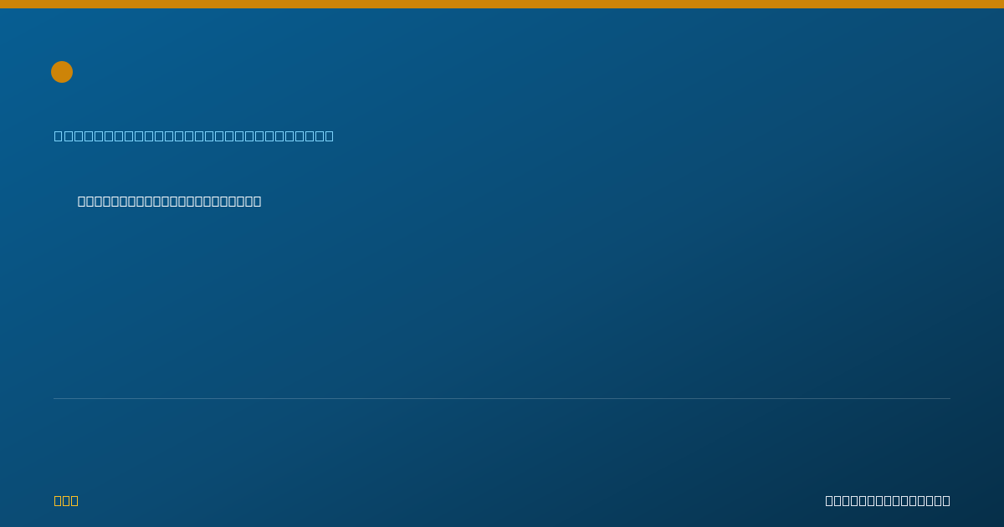Open the short yellow footer label
The height and width of the screenshot is (527, 1004).
click(x=66, y=500)
